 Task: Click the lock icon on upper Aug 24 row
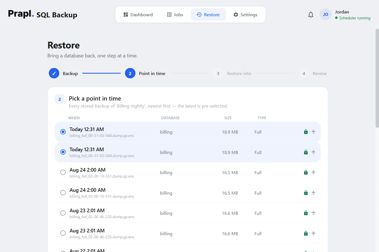pos(306,172)
